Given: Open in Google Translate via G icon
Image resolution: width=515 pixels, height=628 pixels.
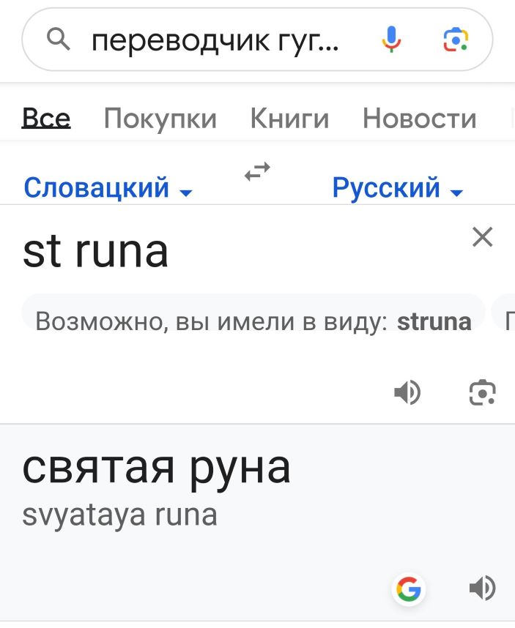Looking at the screenshot, I should tap(408, 588).
